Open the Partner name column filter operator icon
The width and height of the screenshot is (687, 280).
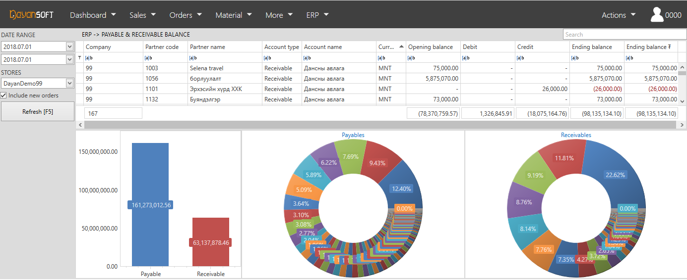tap(192, 58)
